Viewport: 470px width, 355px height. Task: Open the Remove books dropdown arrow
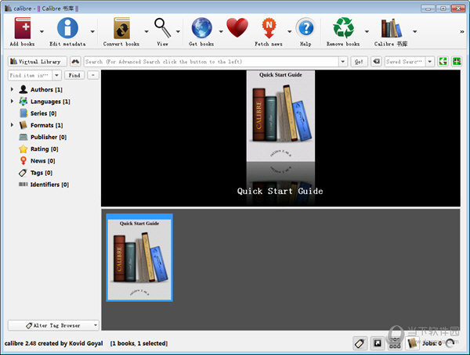tap(367, 31)
